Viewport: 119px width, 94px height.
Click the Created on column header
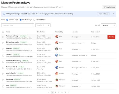click(41, 32)
